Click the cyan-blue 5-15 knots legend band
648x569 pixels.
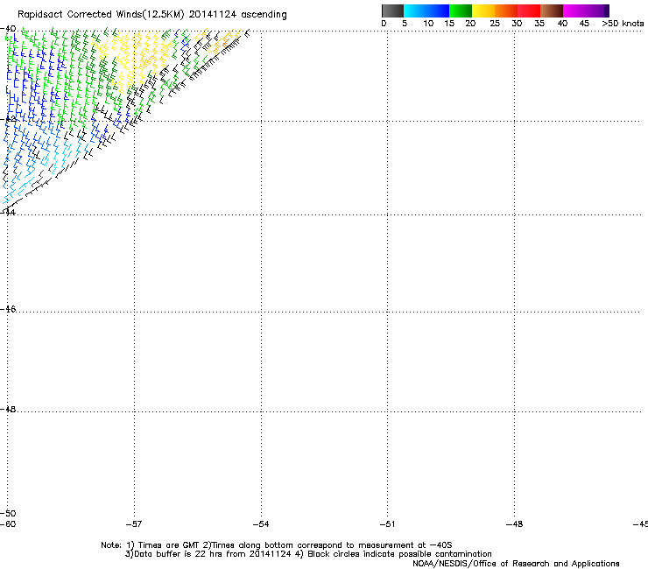pos(426,11)
